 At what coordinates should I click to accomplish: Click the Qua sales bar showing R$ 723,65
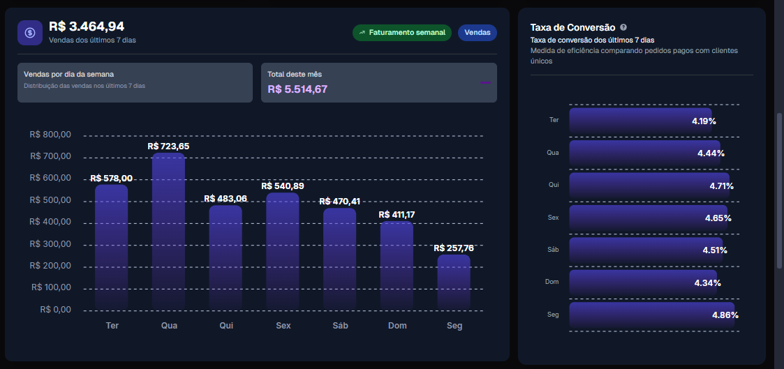(168, 230)
